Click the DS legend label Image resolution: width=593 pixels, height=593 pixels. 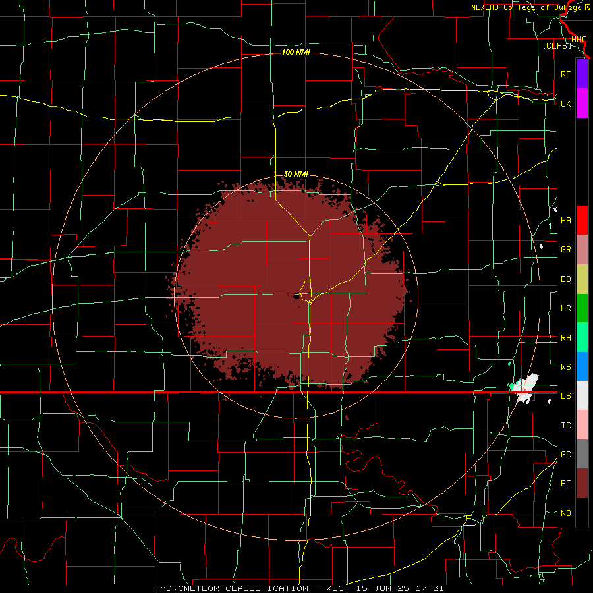tap(565, 396)
